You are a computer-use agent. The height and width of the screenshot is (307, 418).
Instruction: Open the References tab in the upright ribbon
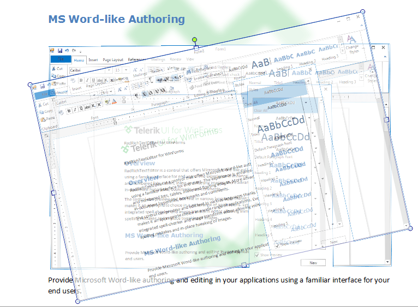[137, 59]
